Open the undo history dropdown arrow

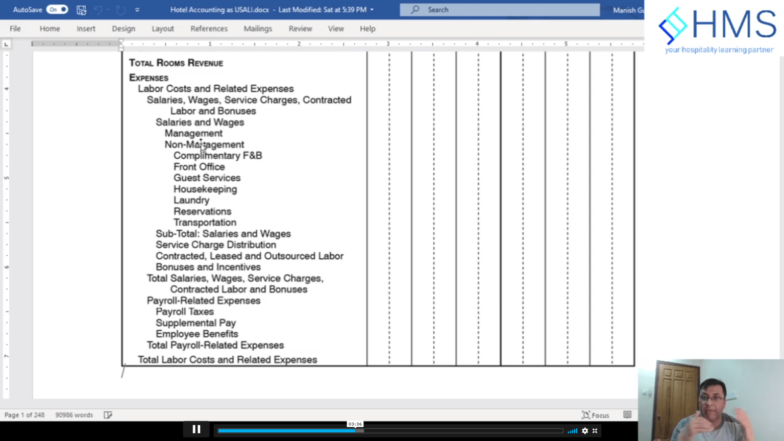pos(108,10)
